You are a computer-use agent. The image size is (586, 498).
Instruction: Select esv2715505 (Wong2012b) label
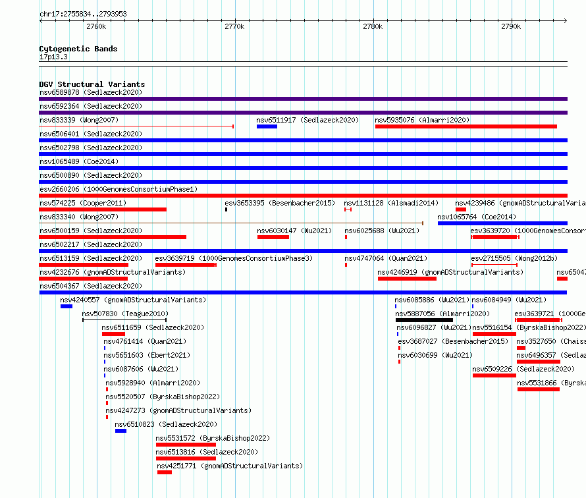[514, 258]
